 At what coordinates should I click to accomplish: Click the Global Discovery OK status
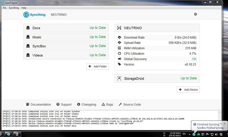point(194,59)
